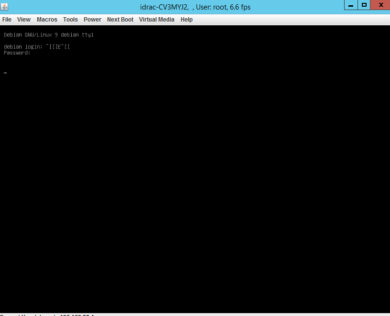Expand the Macros menu

(47, 20)
